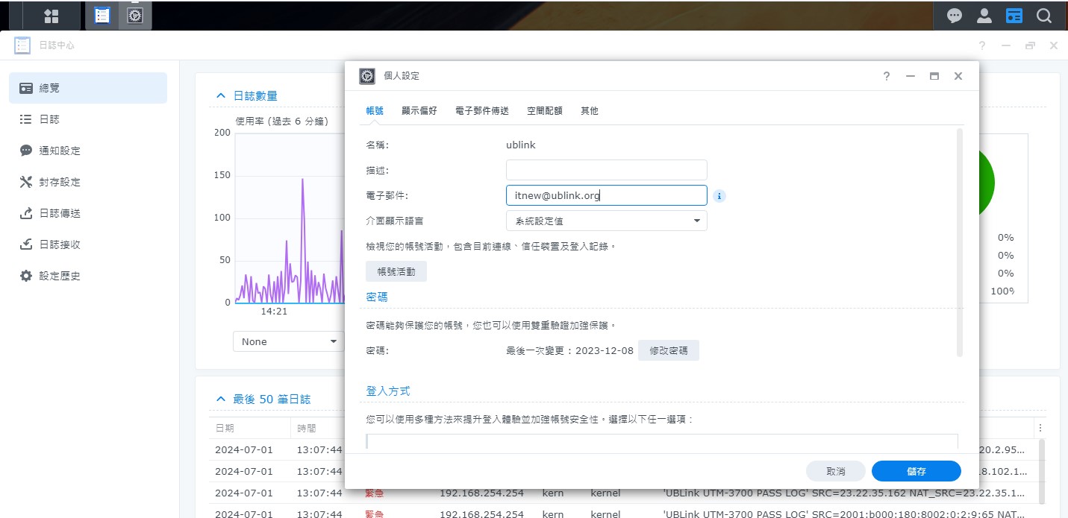Screen dimensions: 1068x518
Task: Open help in 個人設定 dialog
Action: [x=887, y=76]
